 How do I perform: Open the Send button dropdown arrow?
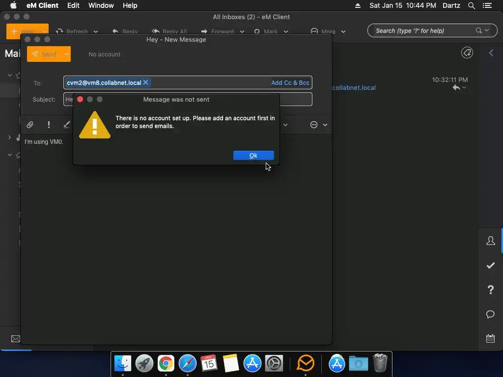67,54
